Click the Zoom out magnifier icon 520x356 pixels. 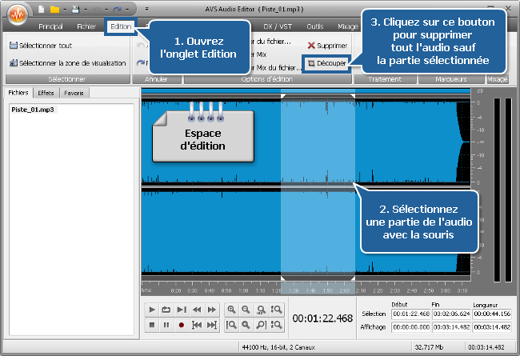pyautogui.click(x=246, y=310)
